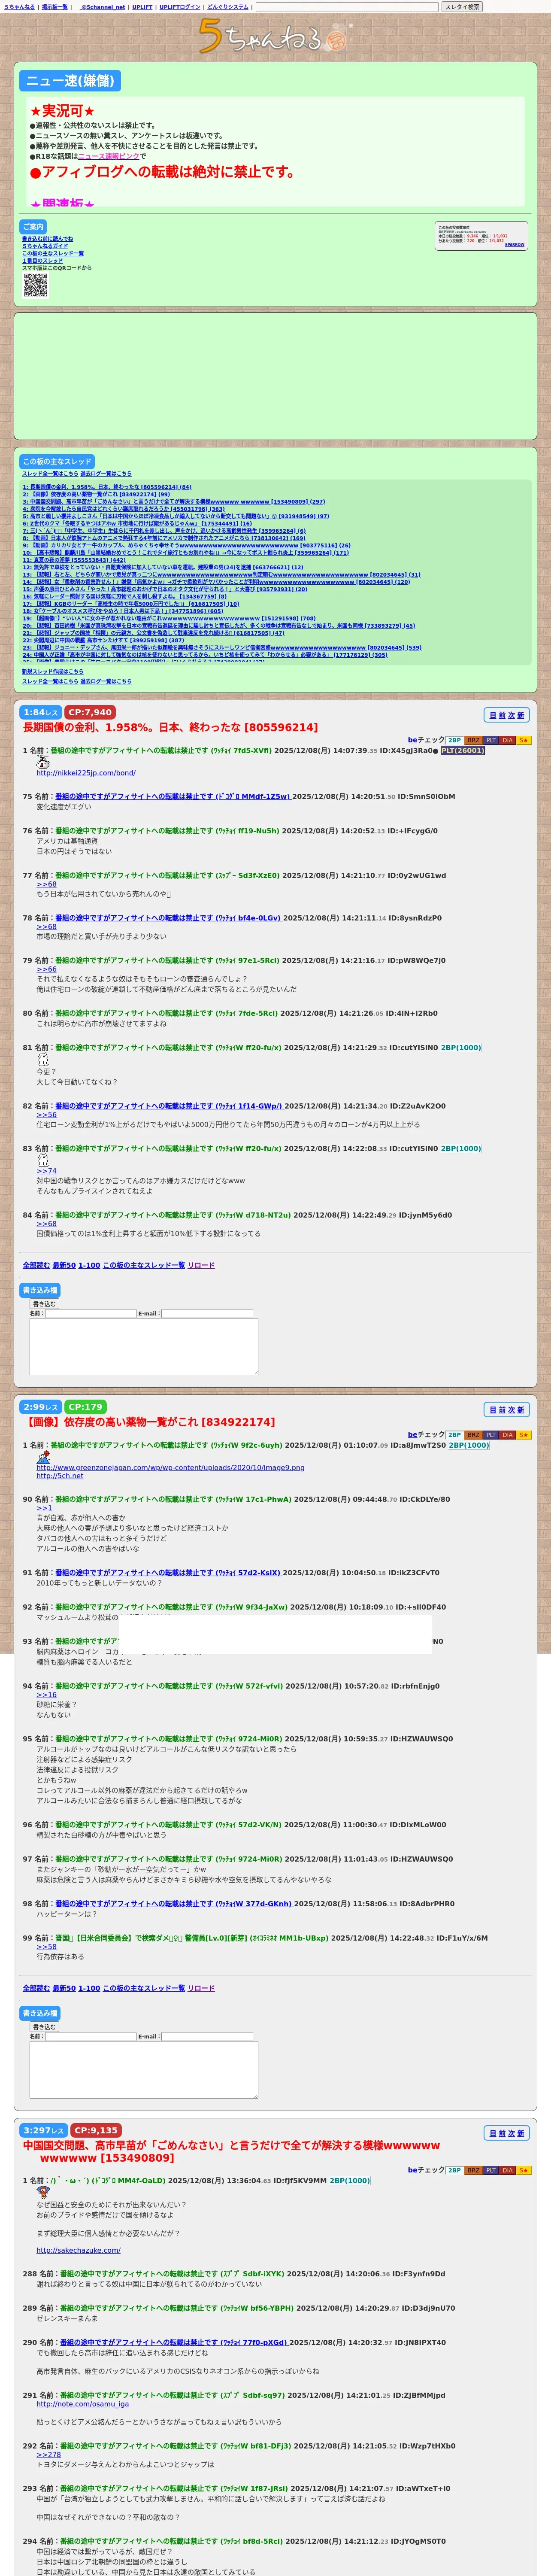Screen dimensions: 551x2576
Task: Click the 2:99レス badge
Action: (x=41, y=1407)
